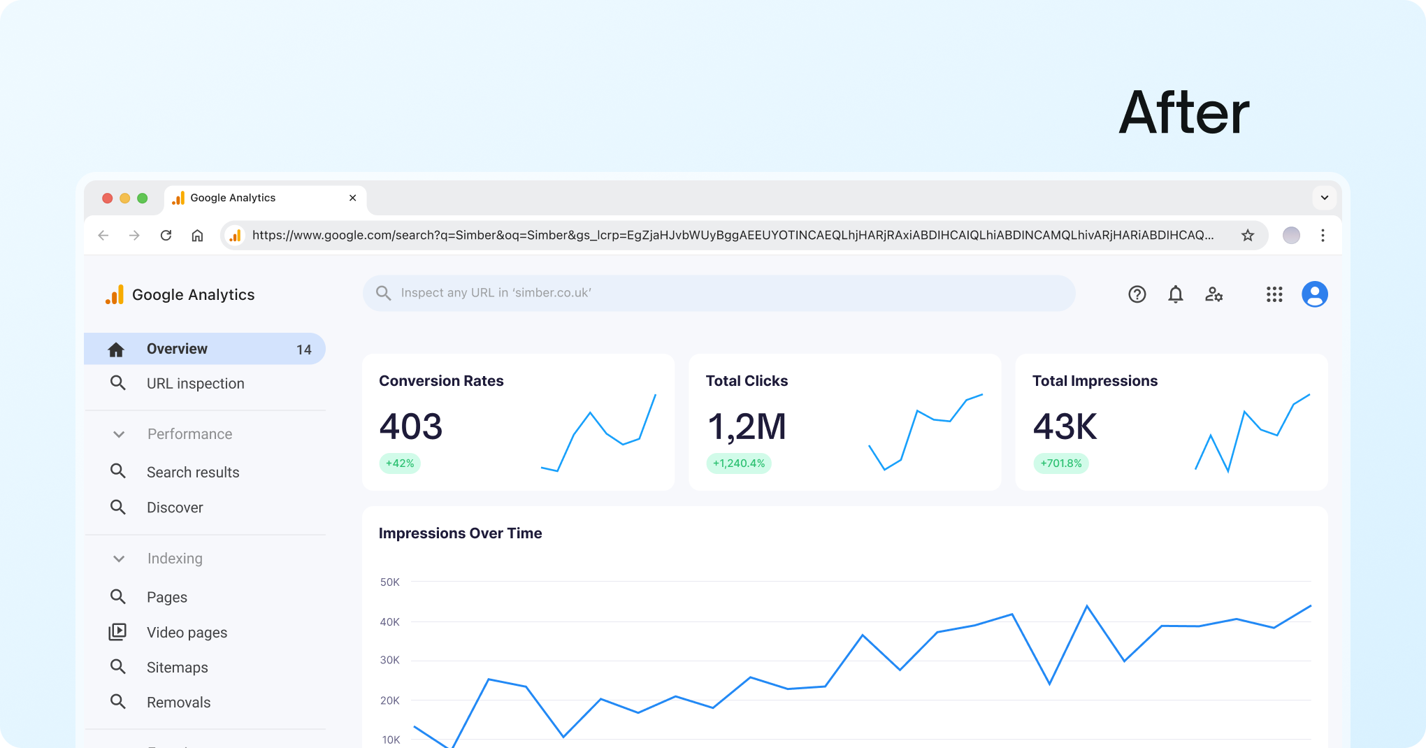Open the Sitemaps page
1426x748 pixels.
pyautogui.click(x=177, y=668)
